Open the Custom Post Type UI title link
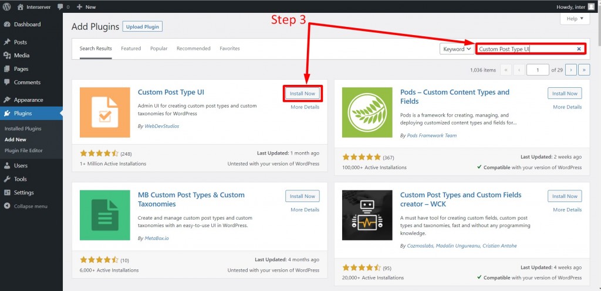 (x=171, y=92)
